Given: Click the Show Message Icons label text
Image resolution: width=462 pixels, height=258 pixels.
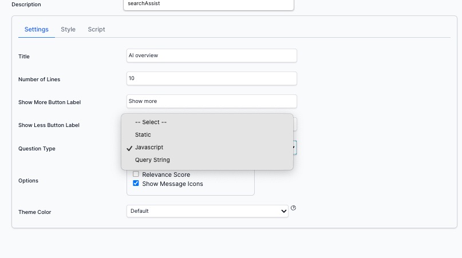Looking at the screenshot, I should pos(172,184).
